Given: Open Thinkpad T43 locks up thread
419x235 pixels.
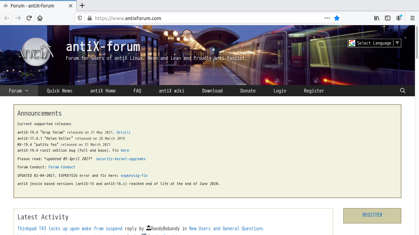Looking at the screenshot, I should tap(70, 229).
